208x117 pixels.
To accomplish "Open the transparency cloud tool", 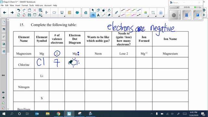I will click(x=161, y=12).
